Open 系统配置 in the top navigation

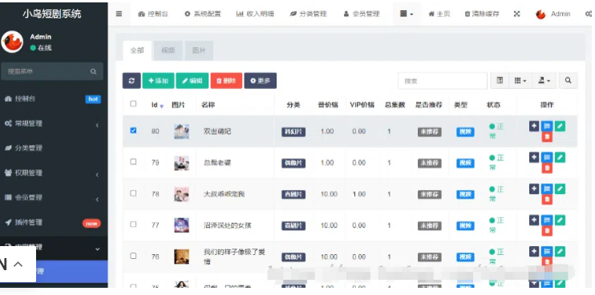(x=203, y=14)
